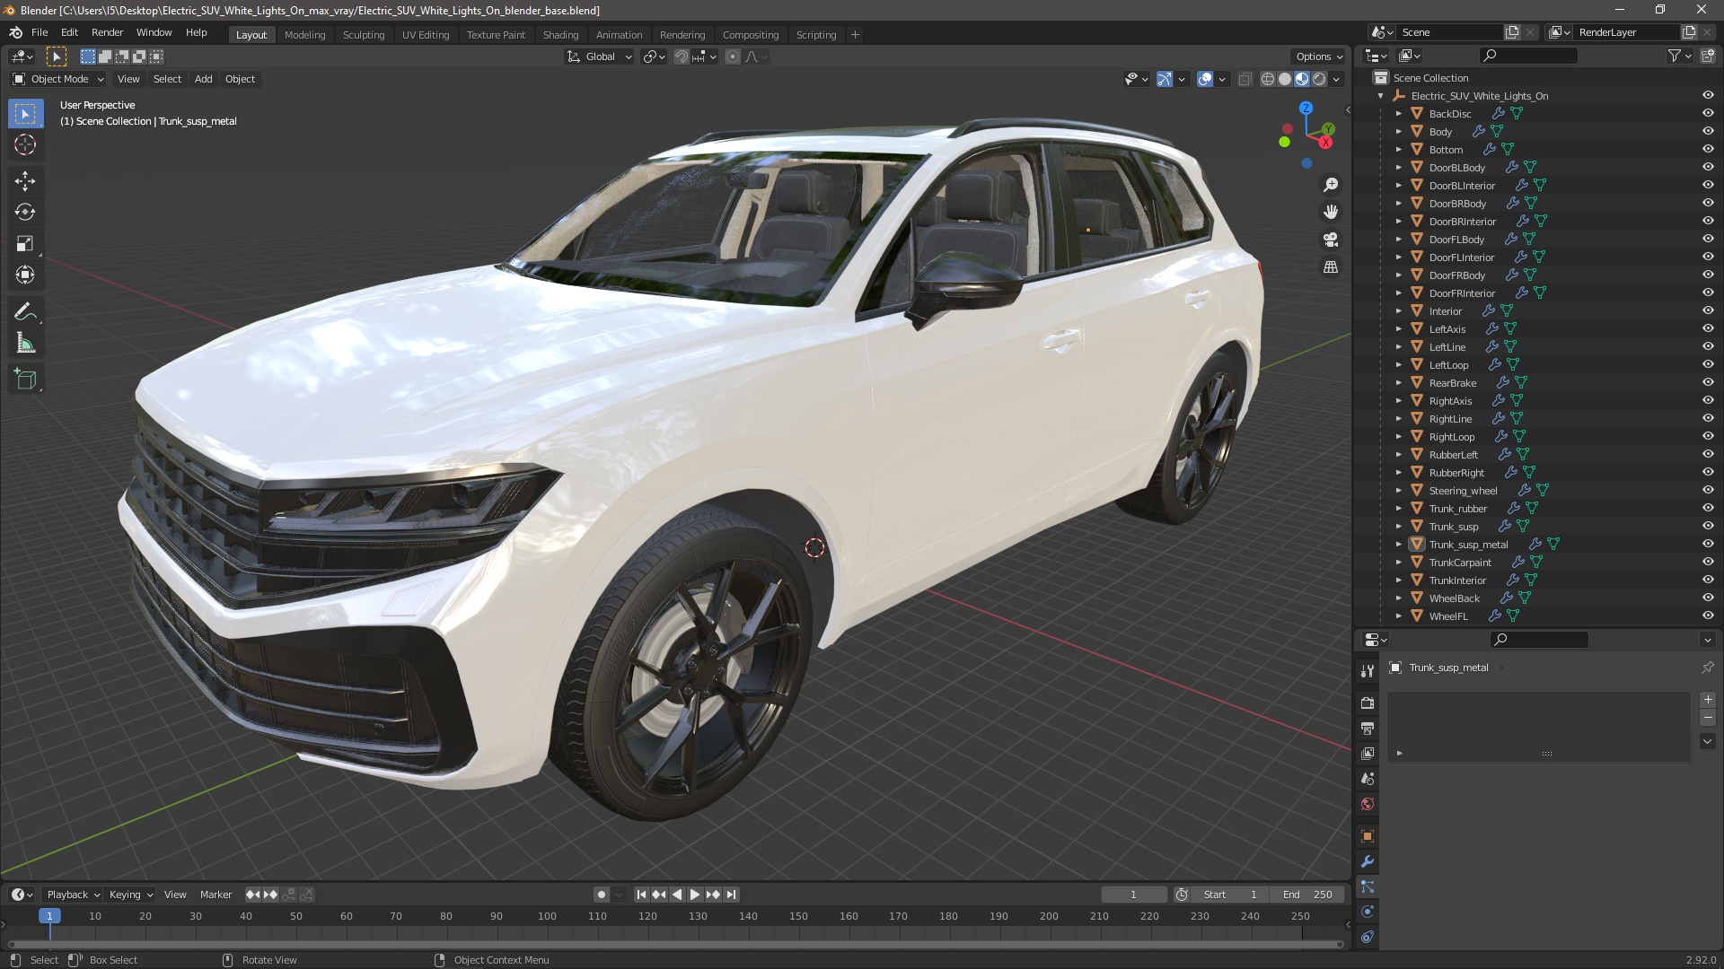Collapse the Electric_SUV_White_Lights_On collection
Screen dimensions: 1724x969
click(x=1381, y=96)
